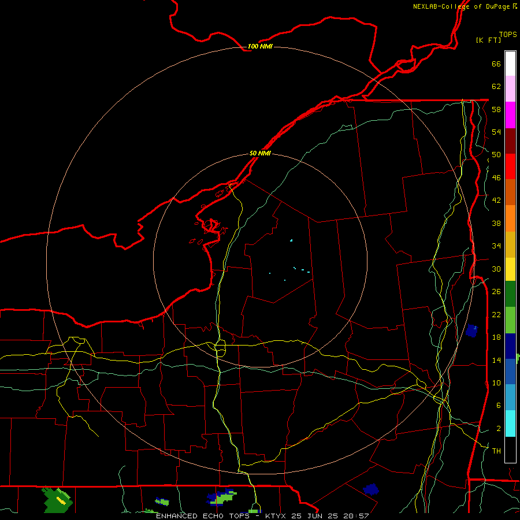
Task: Click the gold legend swatch
Action: coord(510,244)
